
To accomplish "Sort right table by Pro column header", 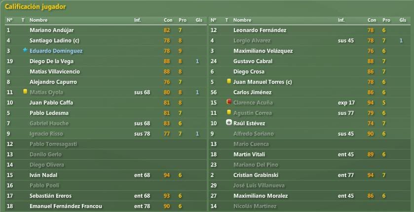I will click(386, 20).
